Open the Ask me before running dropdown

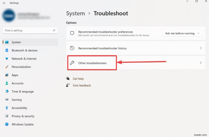click(x=182, y=33)
